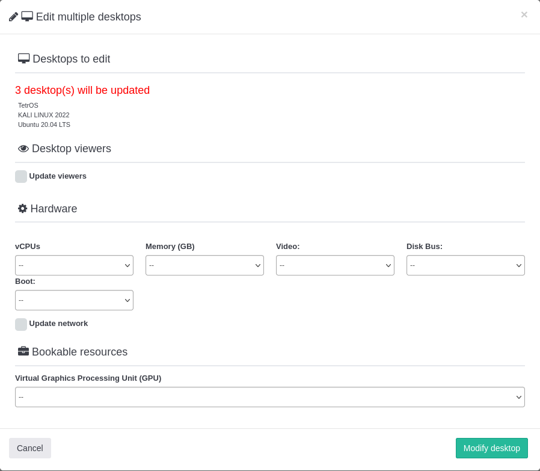
Task: Click the monitor icon next to Desktops to edit
Action: click(x=23, y=58)
